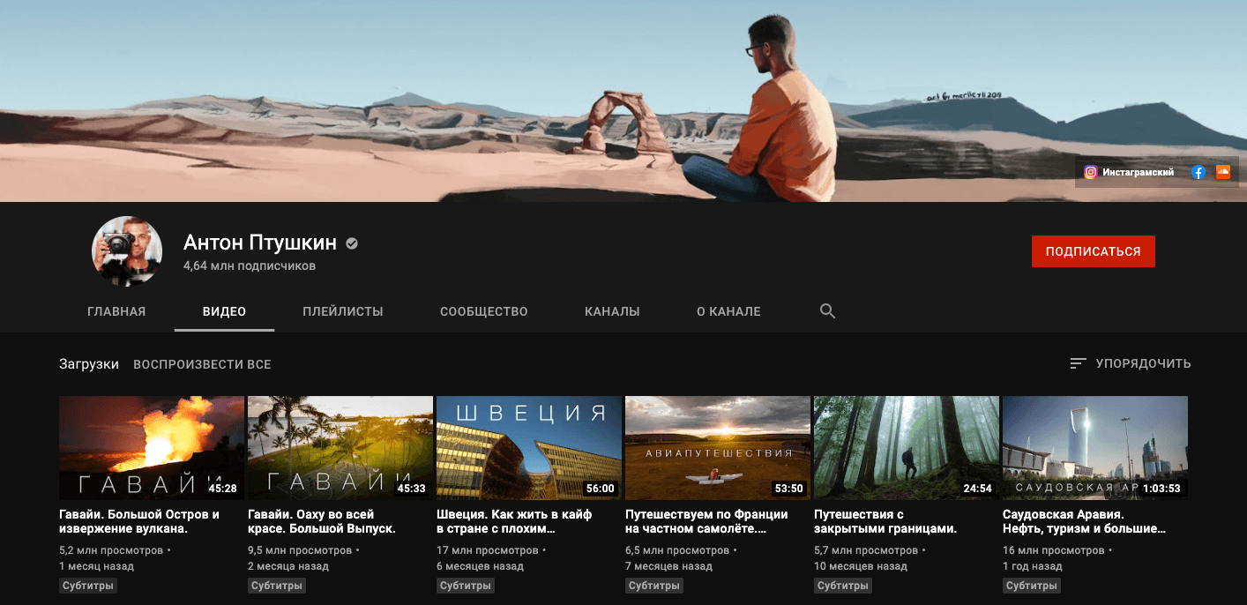Open the Hawaii volcano eruption video thumbnail

pyautogui.click(x=152, y=447)
